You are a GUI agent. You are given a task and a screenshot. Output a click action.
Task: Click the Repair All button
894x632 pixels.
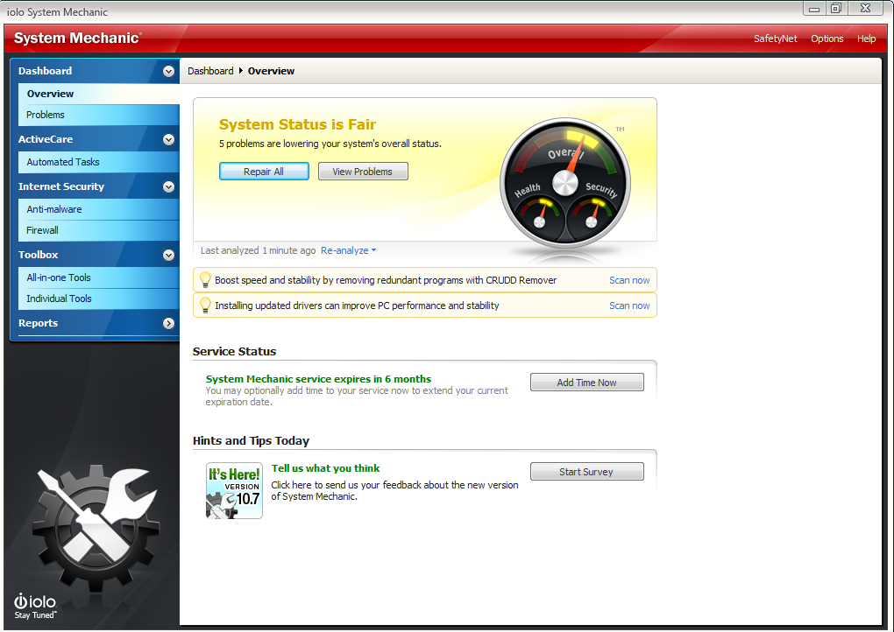click(264, 171)
